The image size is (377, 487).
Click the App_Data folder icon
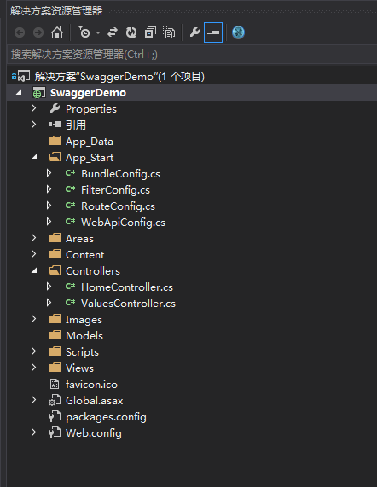pyautogui.click(x=55, y=141)
